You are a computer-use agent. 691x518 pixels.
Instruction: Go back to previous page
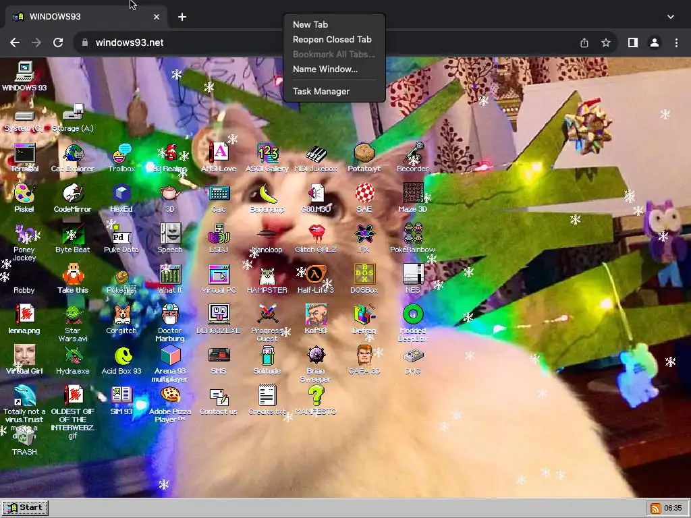(15, 42)
